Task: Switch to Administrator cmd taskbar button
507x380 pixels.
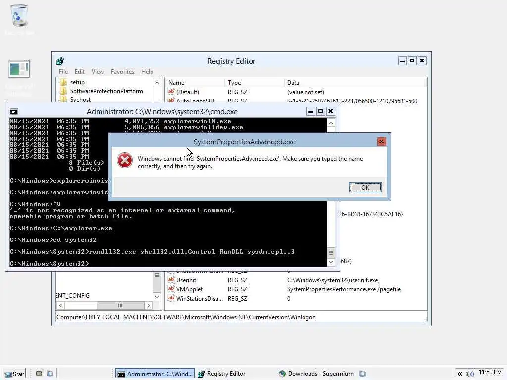Action: 155,374
